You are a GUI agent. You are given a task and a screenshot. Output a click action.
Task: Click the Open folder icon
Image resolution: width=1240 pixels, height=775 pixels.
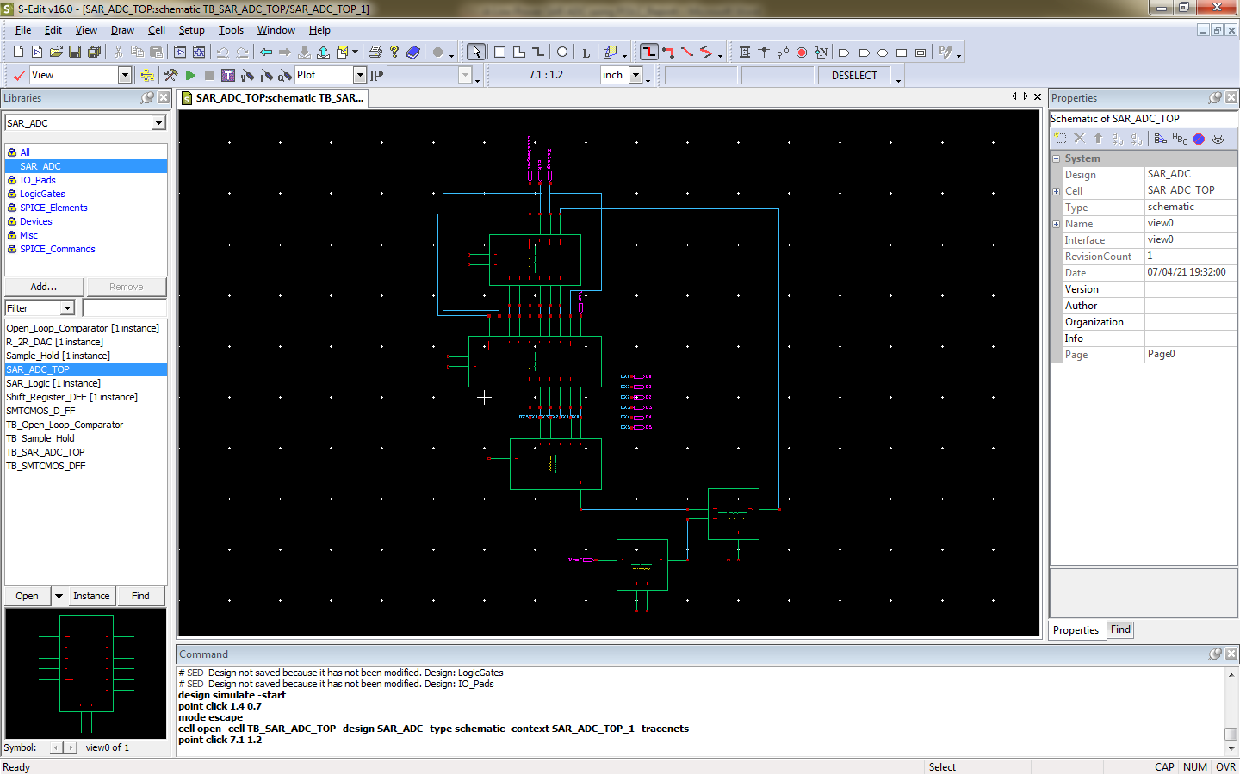tap(56, 53)
